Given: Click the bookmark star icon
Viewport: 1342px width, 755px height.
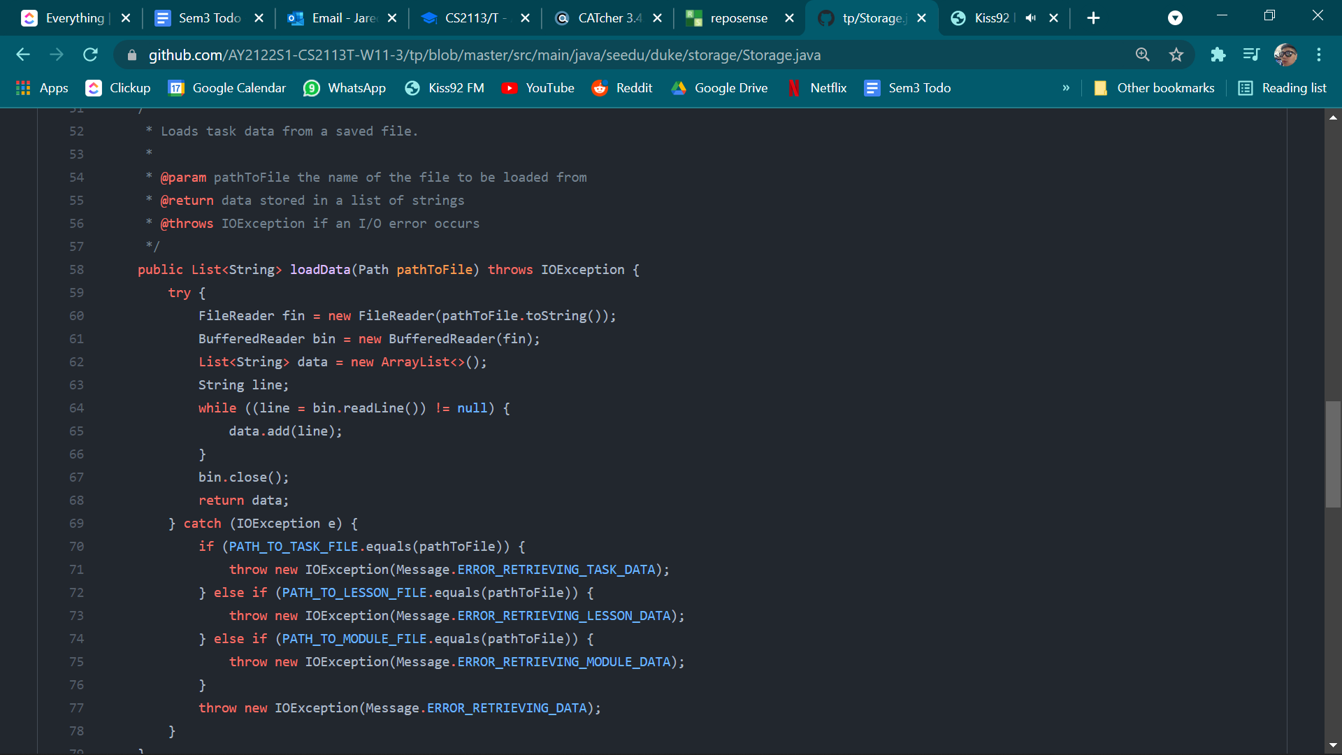Looking at the screenshot, I should 1176,55.
